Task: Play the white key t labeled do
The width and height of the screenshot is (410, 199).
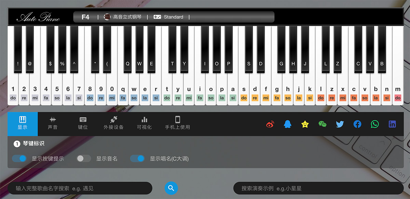Action: coord(167,89)
